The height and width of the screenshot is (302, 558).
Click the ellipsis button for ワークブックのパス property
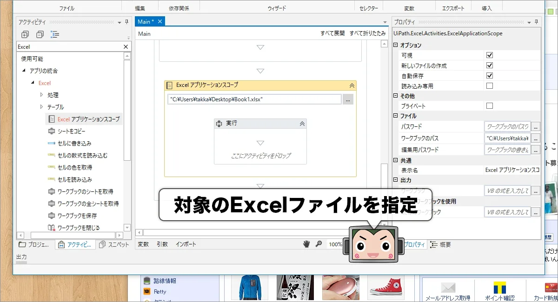pyautogui.click(x=536, y=138)
